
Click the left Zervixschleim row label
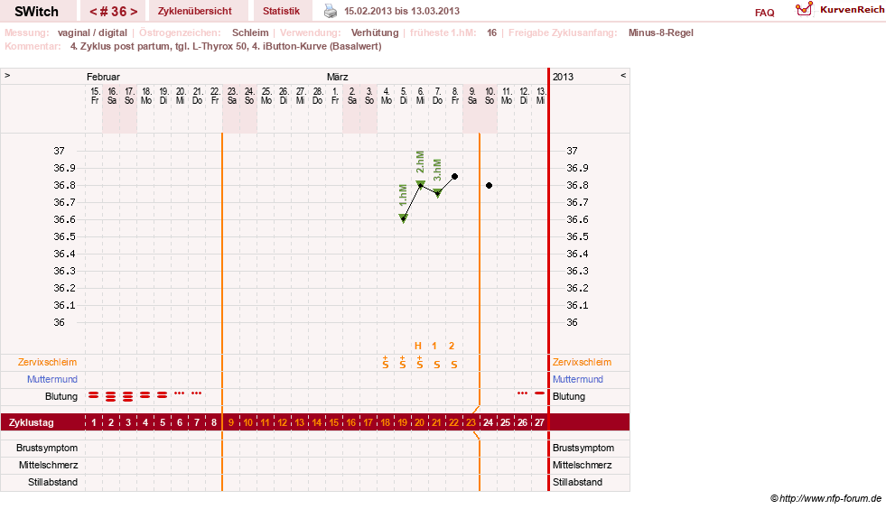47,362
